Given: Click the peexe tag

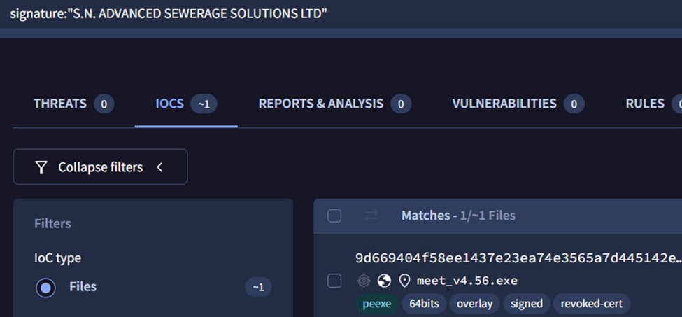Looking at the screenshot, I should pyautogui.click(x=377, y=304).
